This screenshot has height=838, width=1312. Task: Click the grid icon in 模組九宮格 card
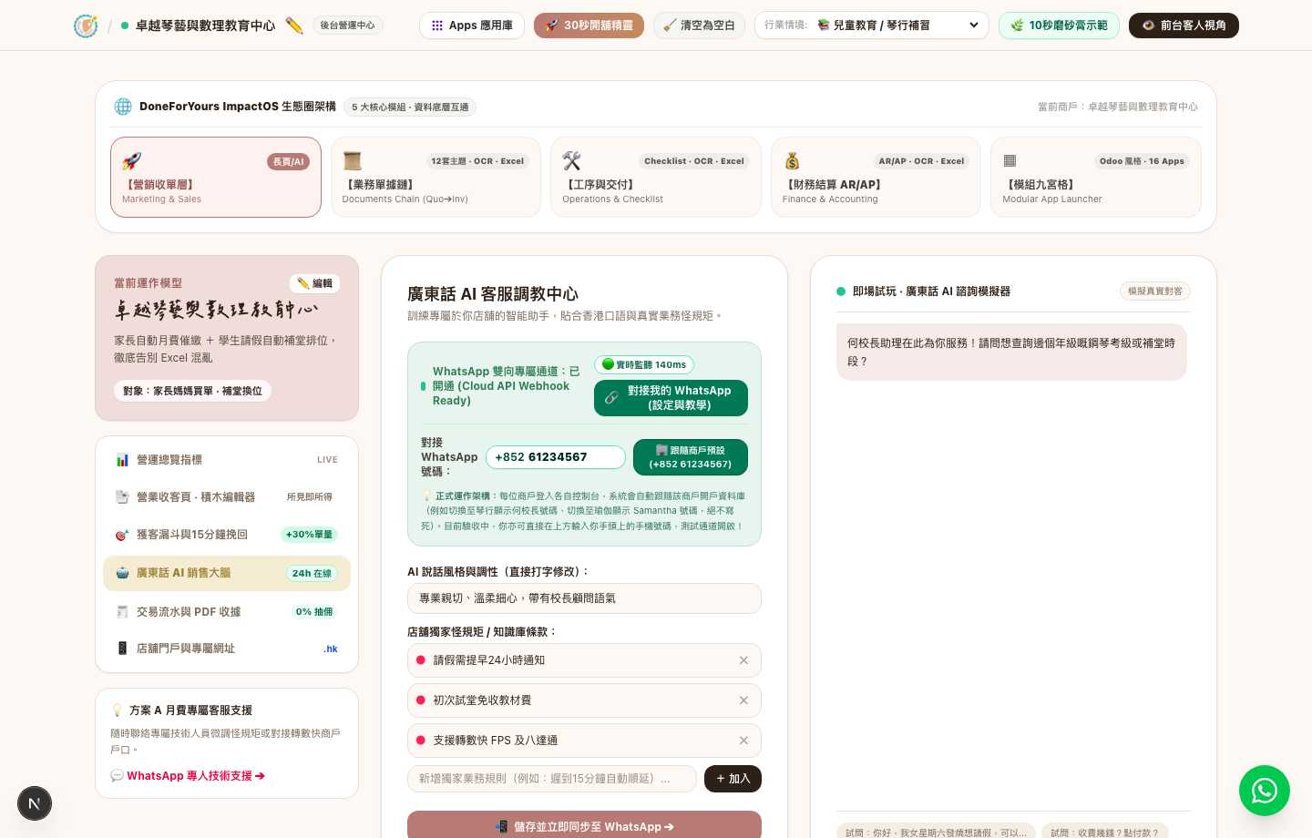pyautogui.click(x=1010, y=161)
